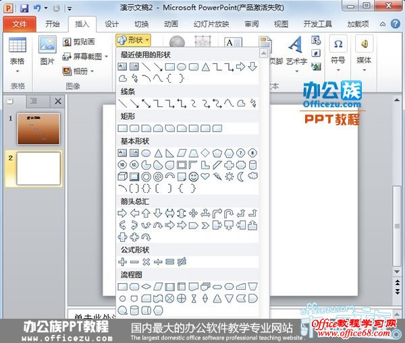Open the 屏幕截图 (Screenshot) dropdown
This screenshot has width=405, height=343.
[x=83, y=57]
